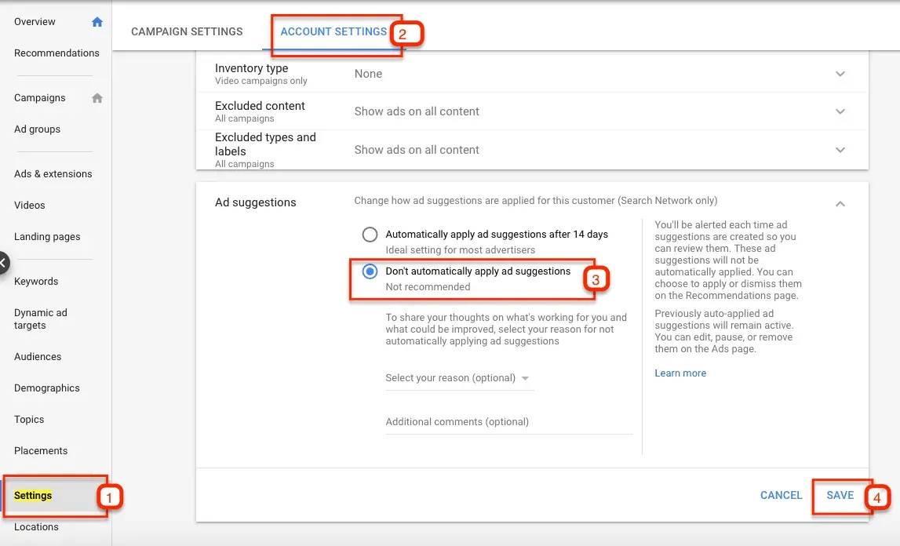
Task: Click the SAVE button
Action: [x=840, y=495]
